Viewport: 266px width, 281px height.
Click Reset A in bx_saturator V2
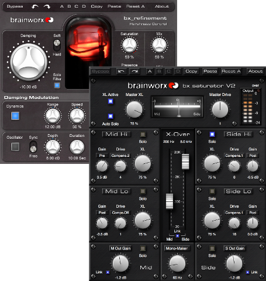(x=231, y=71)
